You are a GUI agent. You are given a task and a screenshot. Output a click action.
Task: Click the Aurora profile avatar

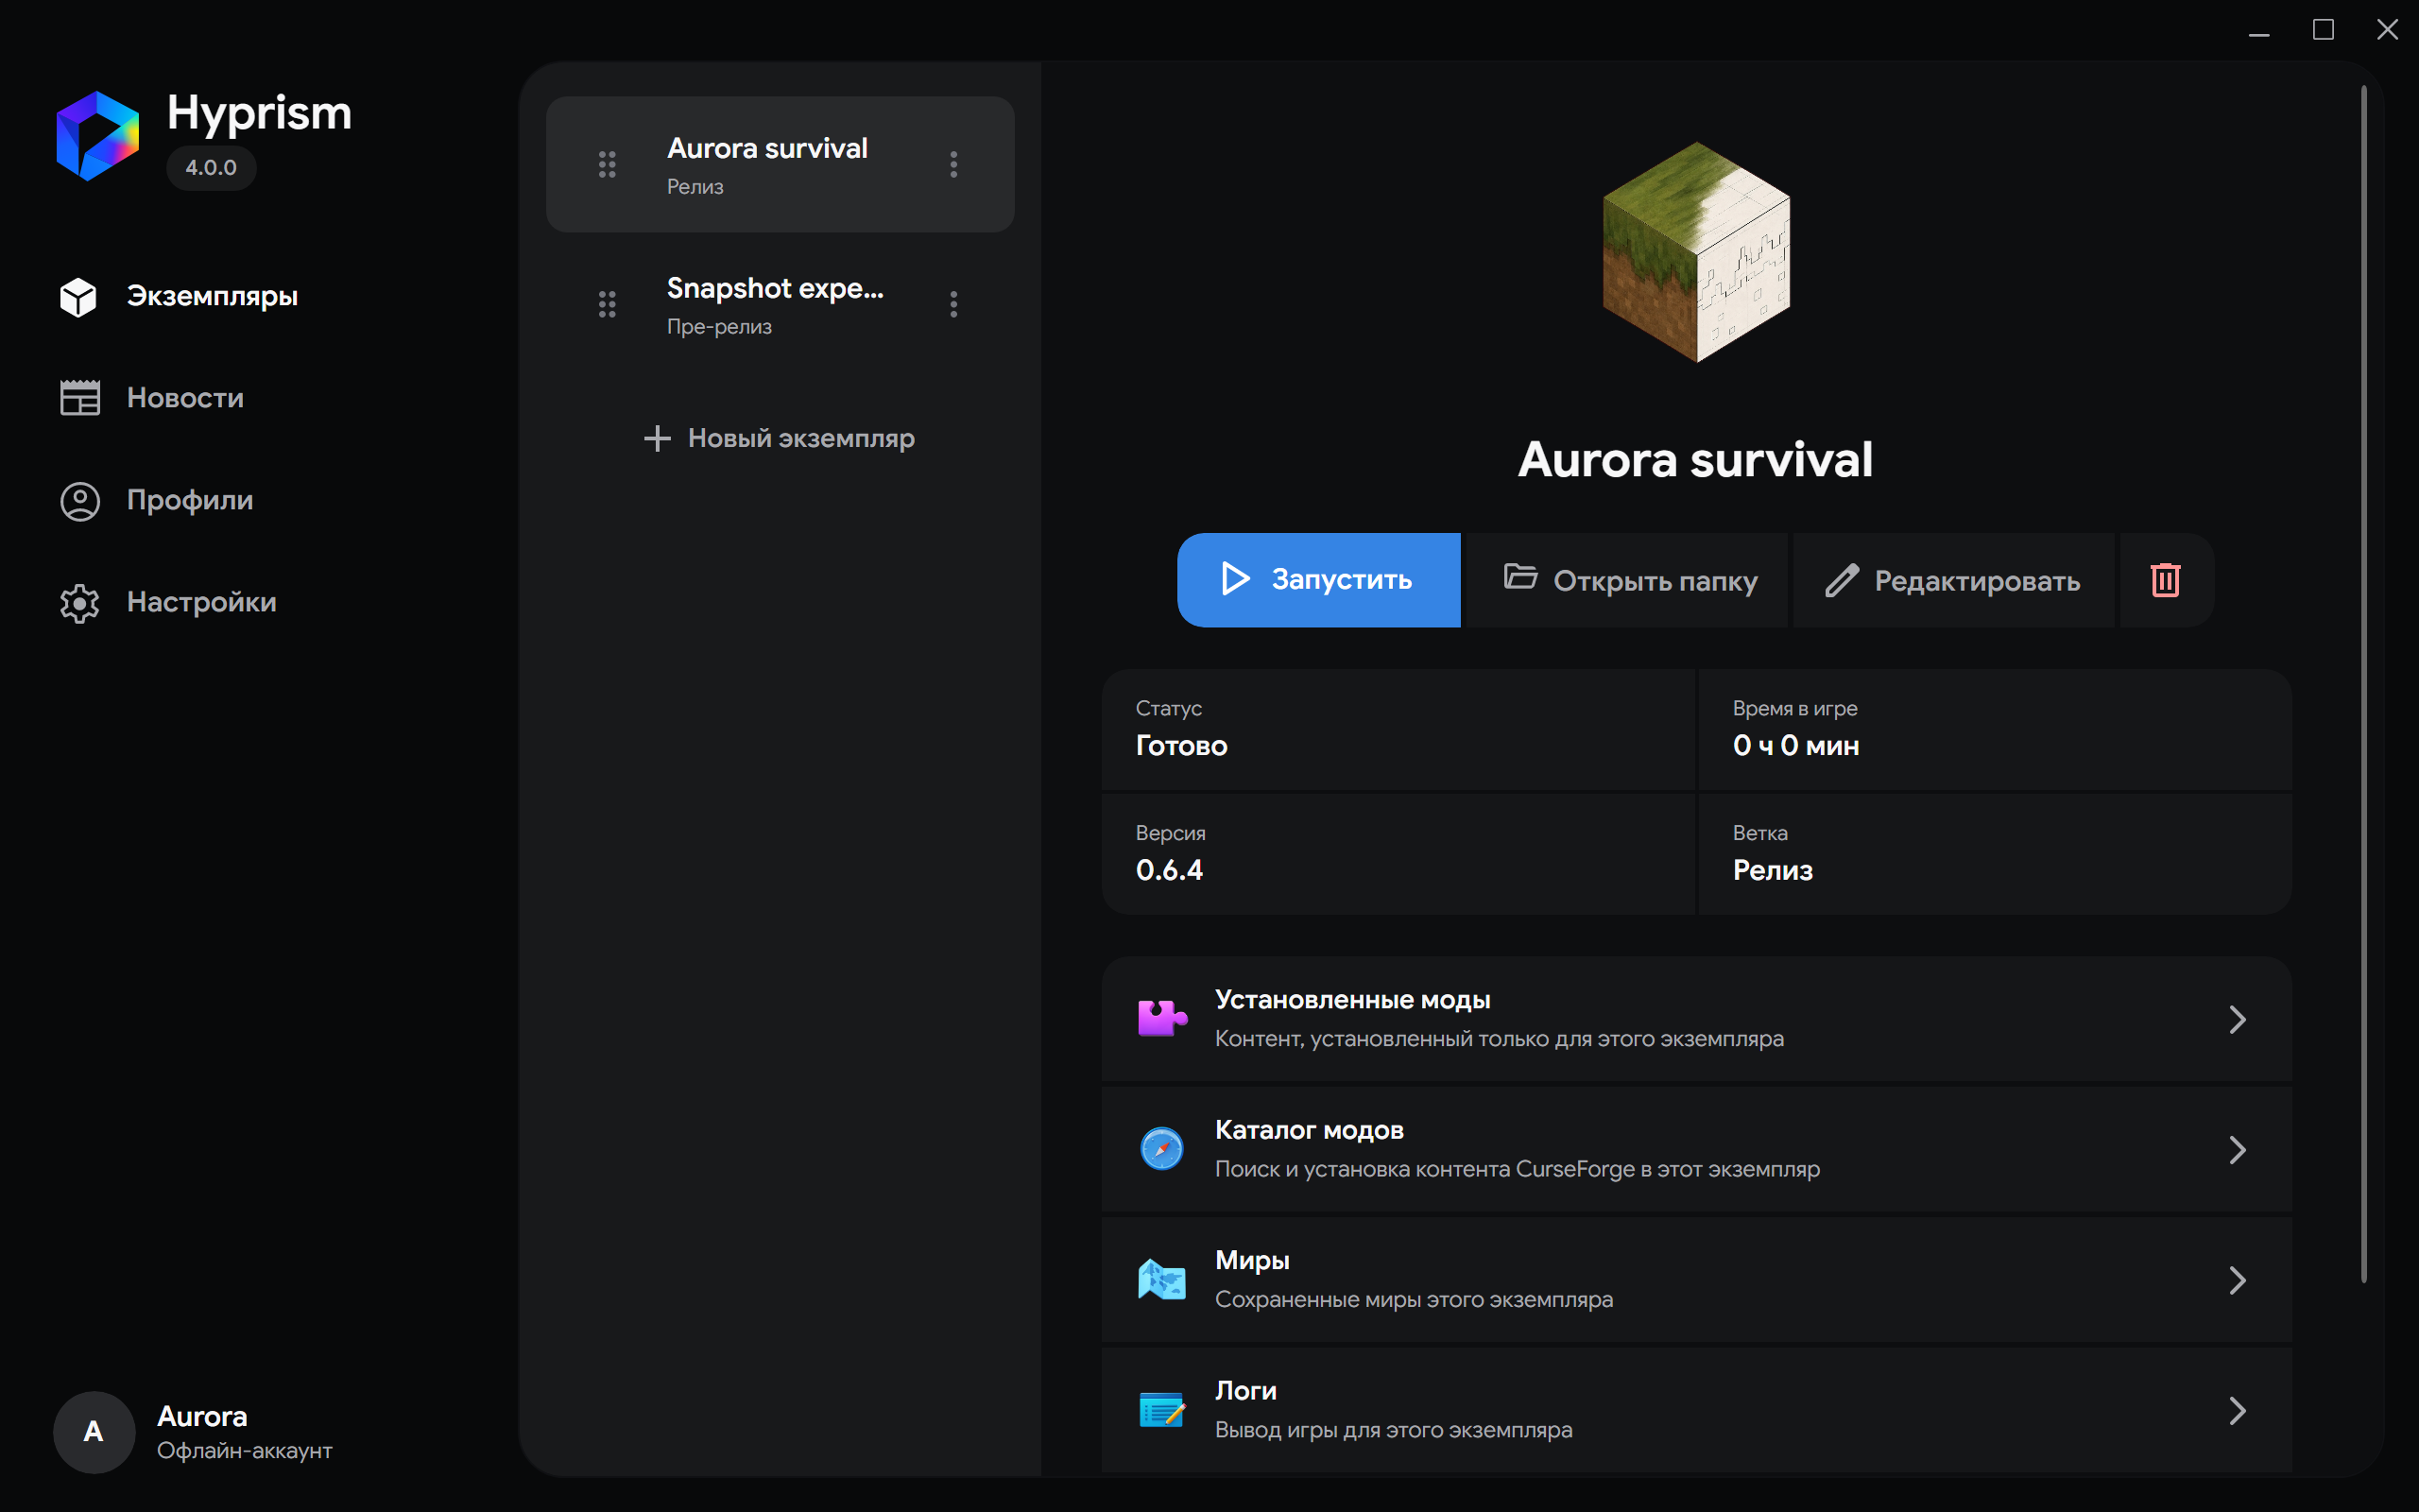tap(94, 1431)
